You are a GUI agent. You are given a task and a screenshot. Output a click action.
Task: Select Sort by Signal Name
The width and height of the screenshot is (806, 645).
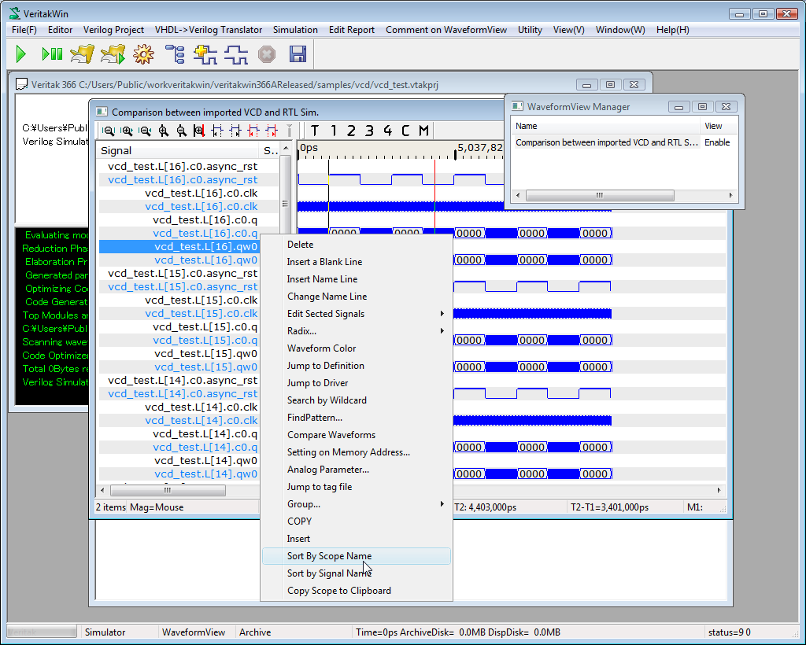[x=357, y=573]
